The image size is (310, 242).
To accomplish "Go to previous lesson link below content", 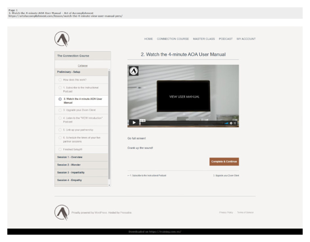I will tap(147, 175).
